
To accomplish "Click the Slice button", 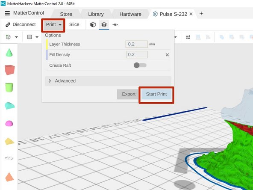I will 74,24.
